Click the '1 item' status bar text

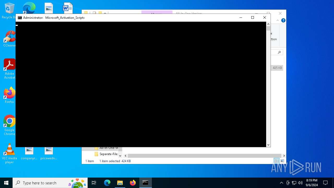pyautogui.click(x=90, y=161)
